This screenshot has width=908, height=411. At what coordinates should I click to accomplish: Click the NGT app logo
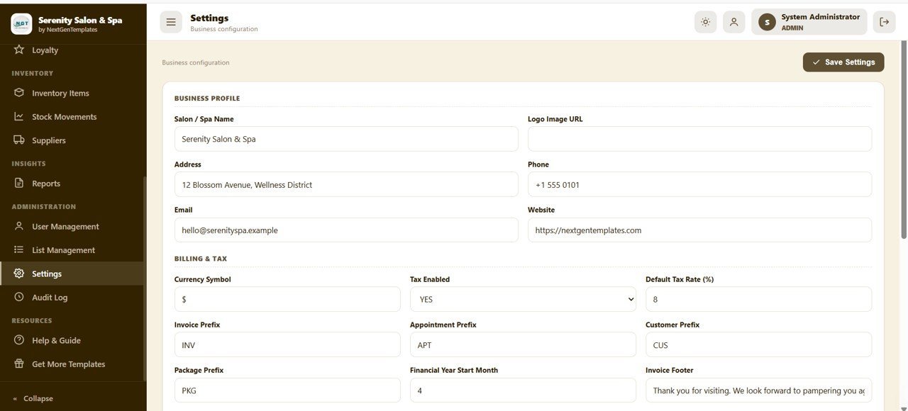click(x=21, y=23)
